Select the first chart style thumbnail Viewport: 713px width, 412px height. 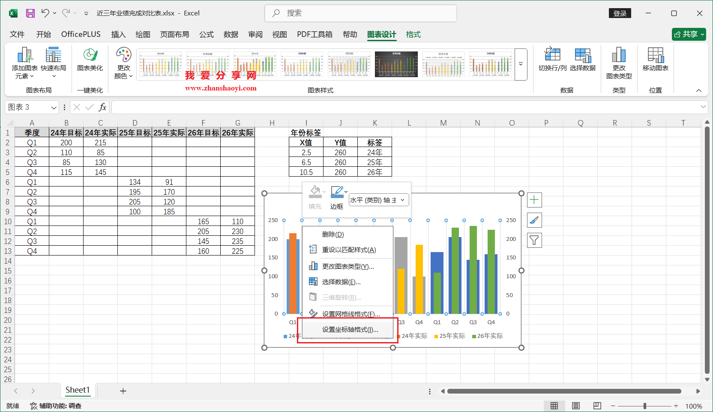pyautogui.click(x=161, y=64)
